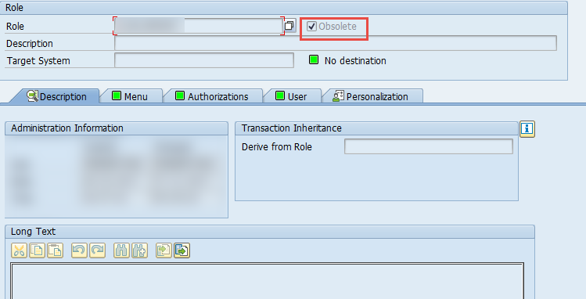
Task: Click the Load local file icon
Action: click(x=164, y=250)
